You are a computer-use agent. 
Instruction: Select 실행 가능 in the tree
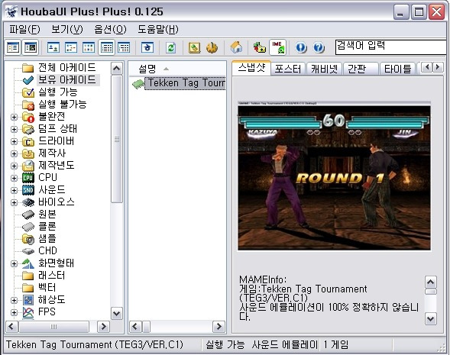[58, 92]
